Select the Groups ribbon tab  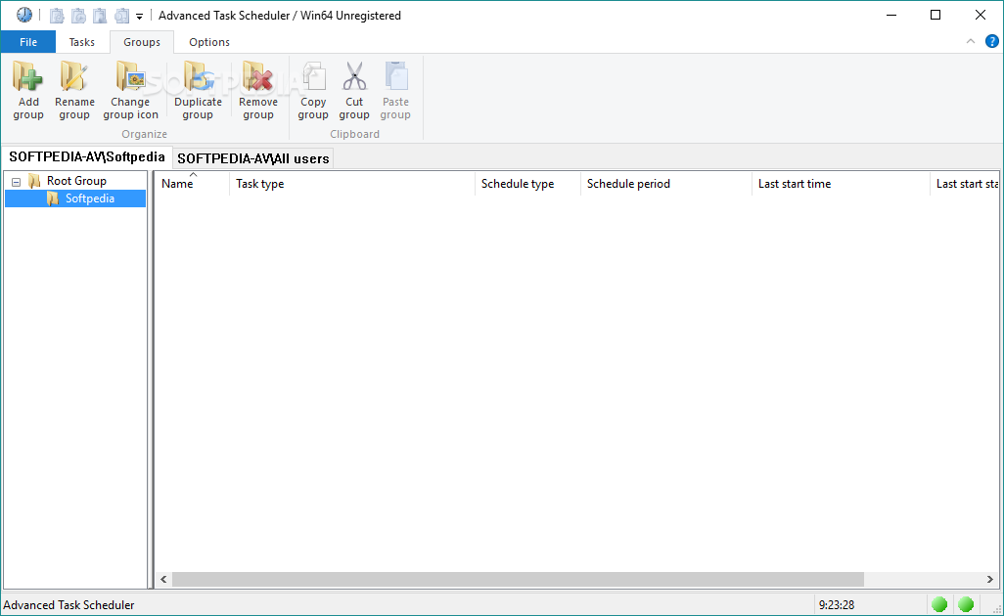click(x=142, y=42)
